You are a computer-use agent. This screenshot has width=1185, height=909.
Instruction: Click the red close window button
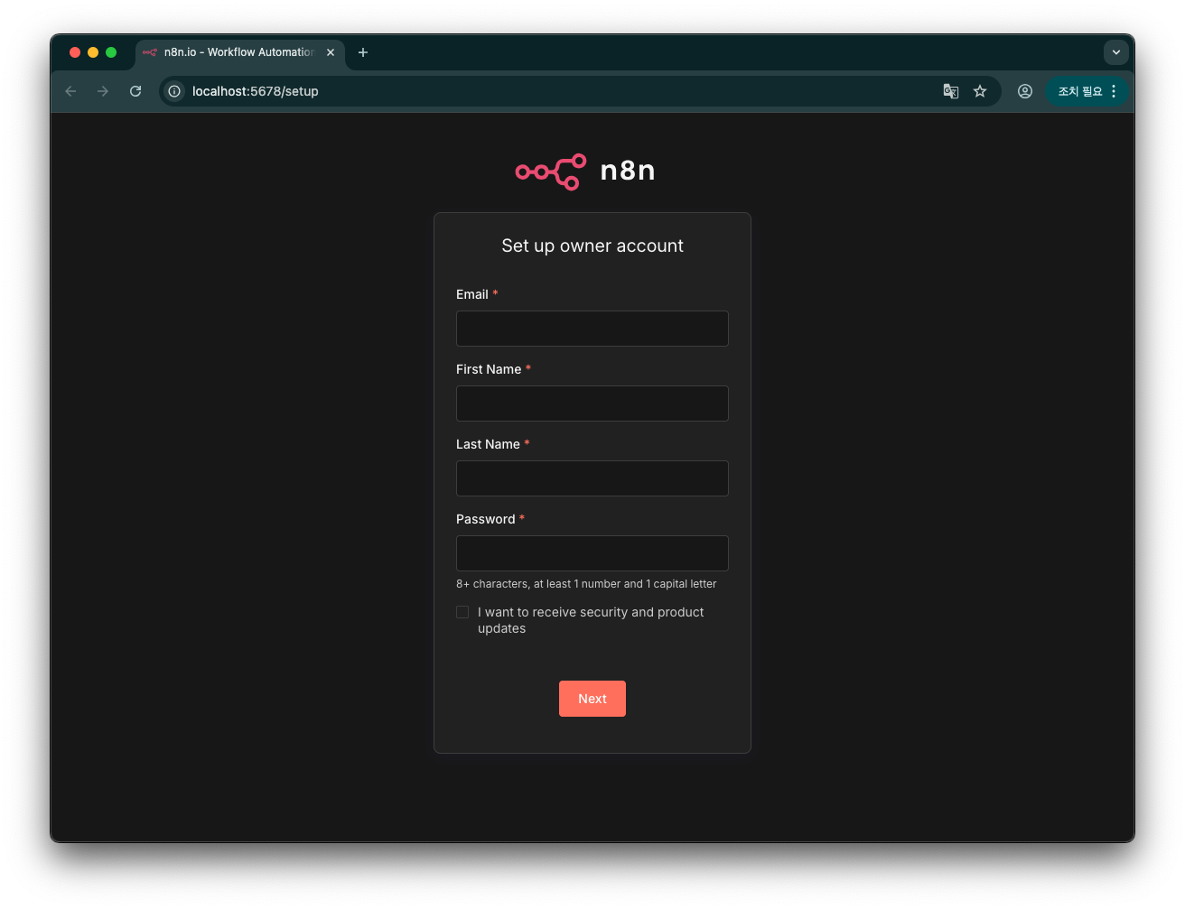pyautogui.click(x=75, y=52)
